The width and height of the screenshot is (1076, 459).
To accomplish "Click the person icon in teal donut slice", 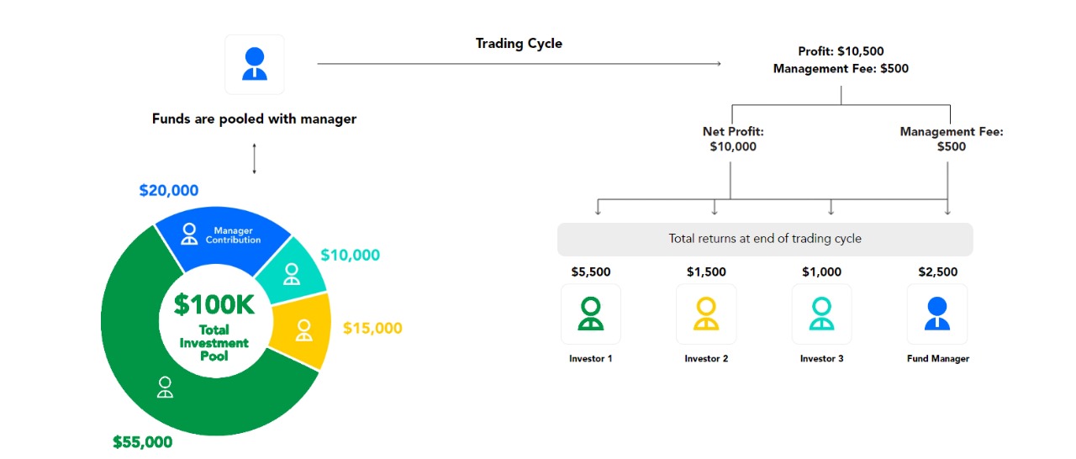I will tap(292, 274).
